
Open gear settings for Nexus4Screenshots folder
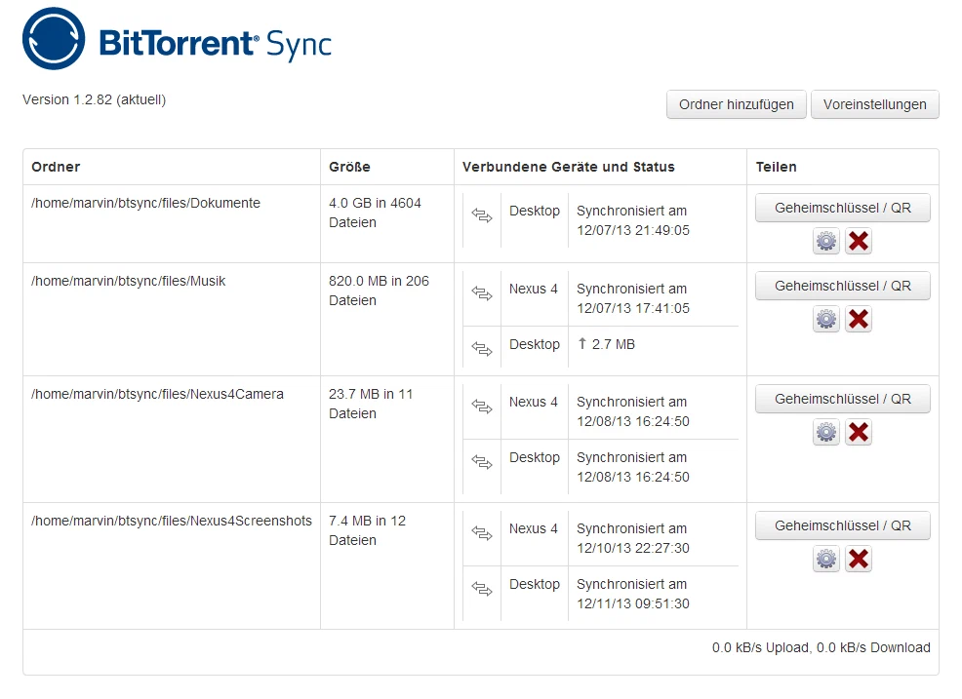pyautogui.click(x=826, y=559)
